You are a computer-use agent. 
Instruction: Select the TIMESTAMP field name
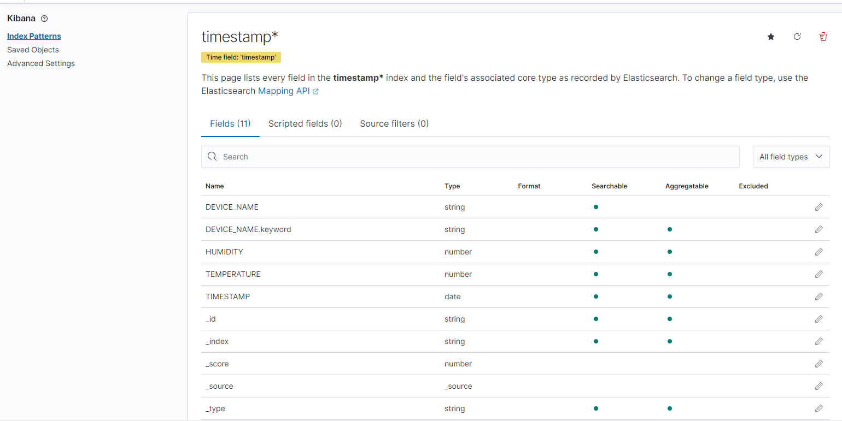[x=227, y=297]
